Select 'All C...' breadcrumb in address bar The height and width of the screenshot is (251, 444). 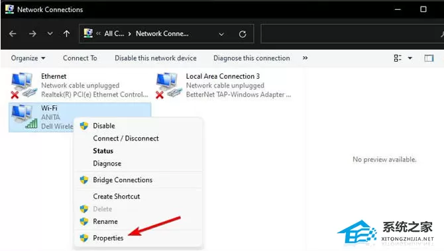pyautogui.click(x=114, y=34)
